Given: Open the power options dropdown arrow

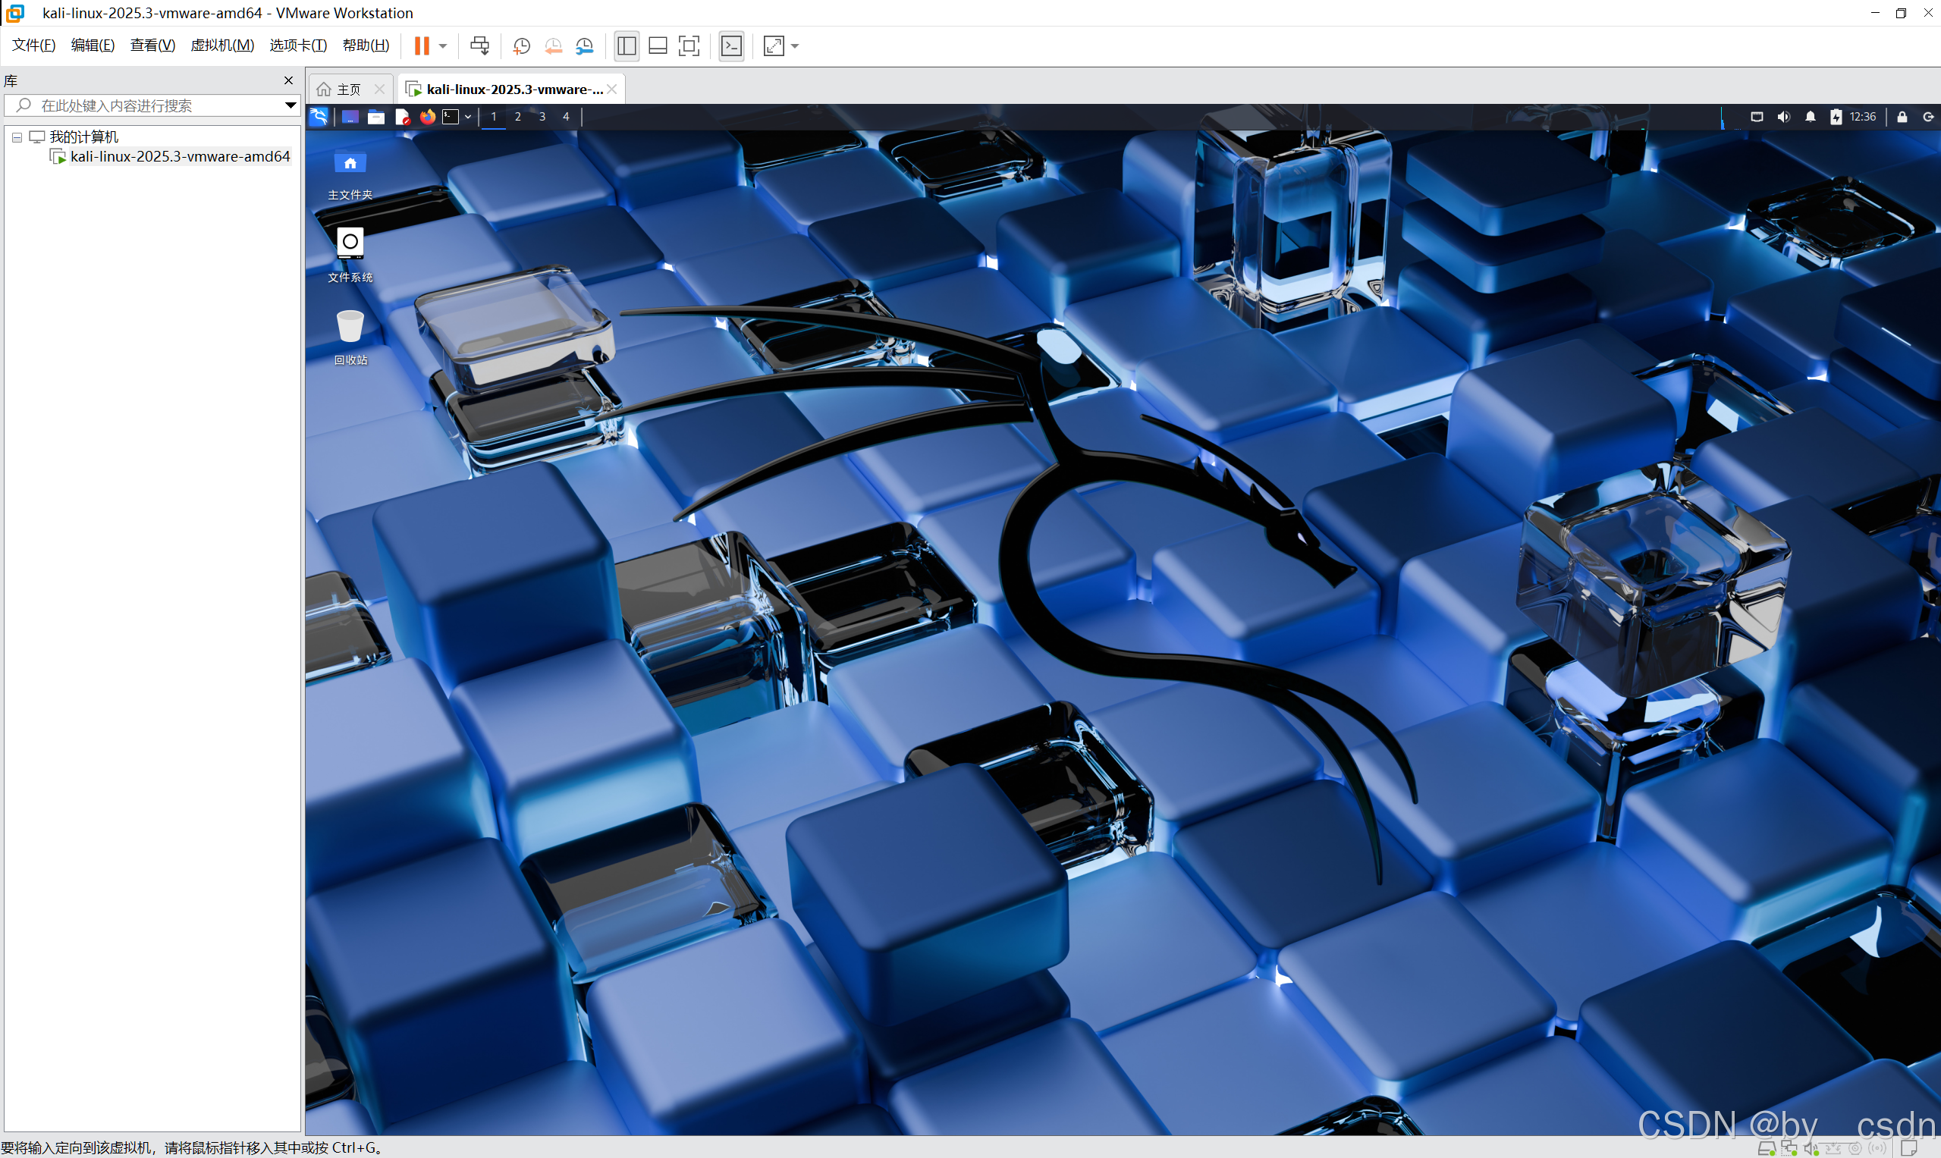Looking at the screenshot, I should click(443, 46).
